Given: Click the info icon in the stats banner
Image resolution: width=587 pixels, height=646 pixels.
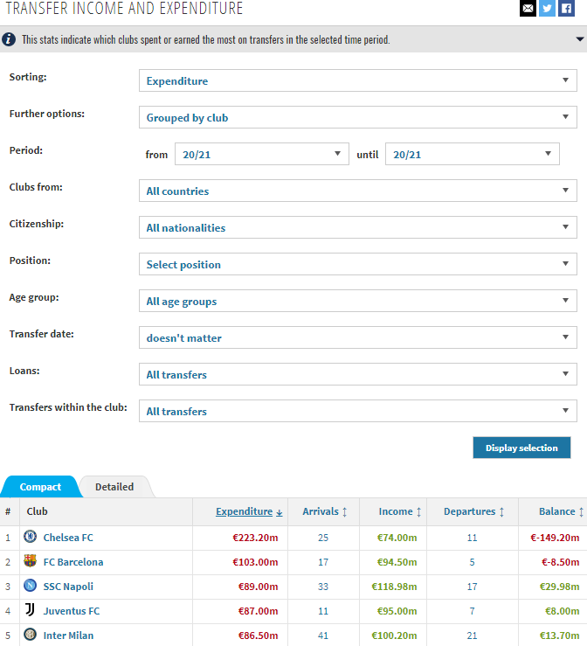Looking at the screenshot, I should [x=9, y=39].
